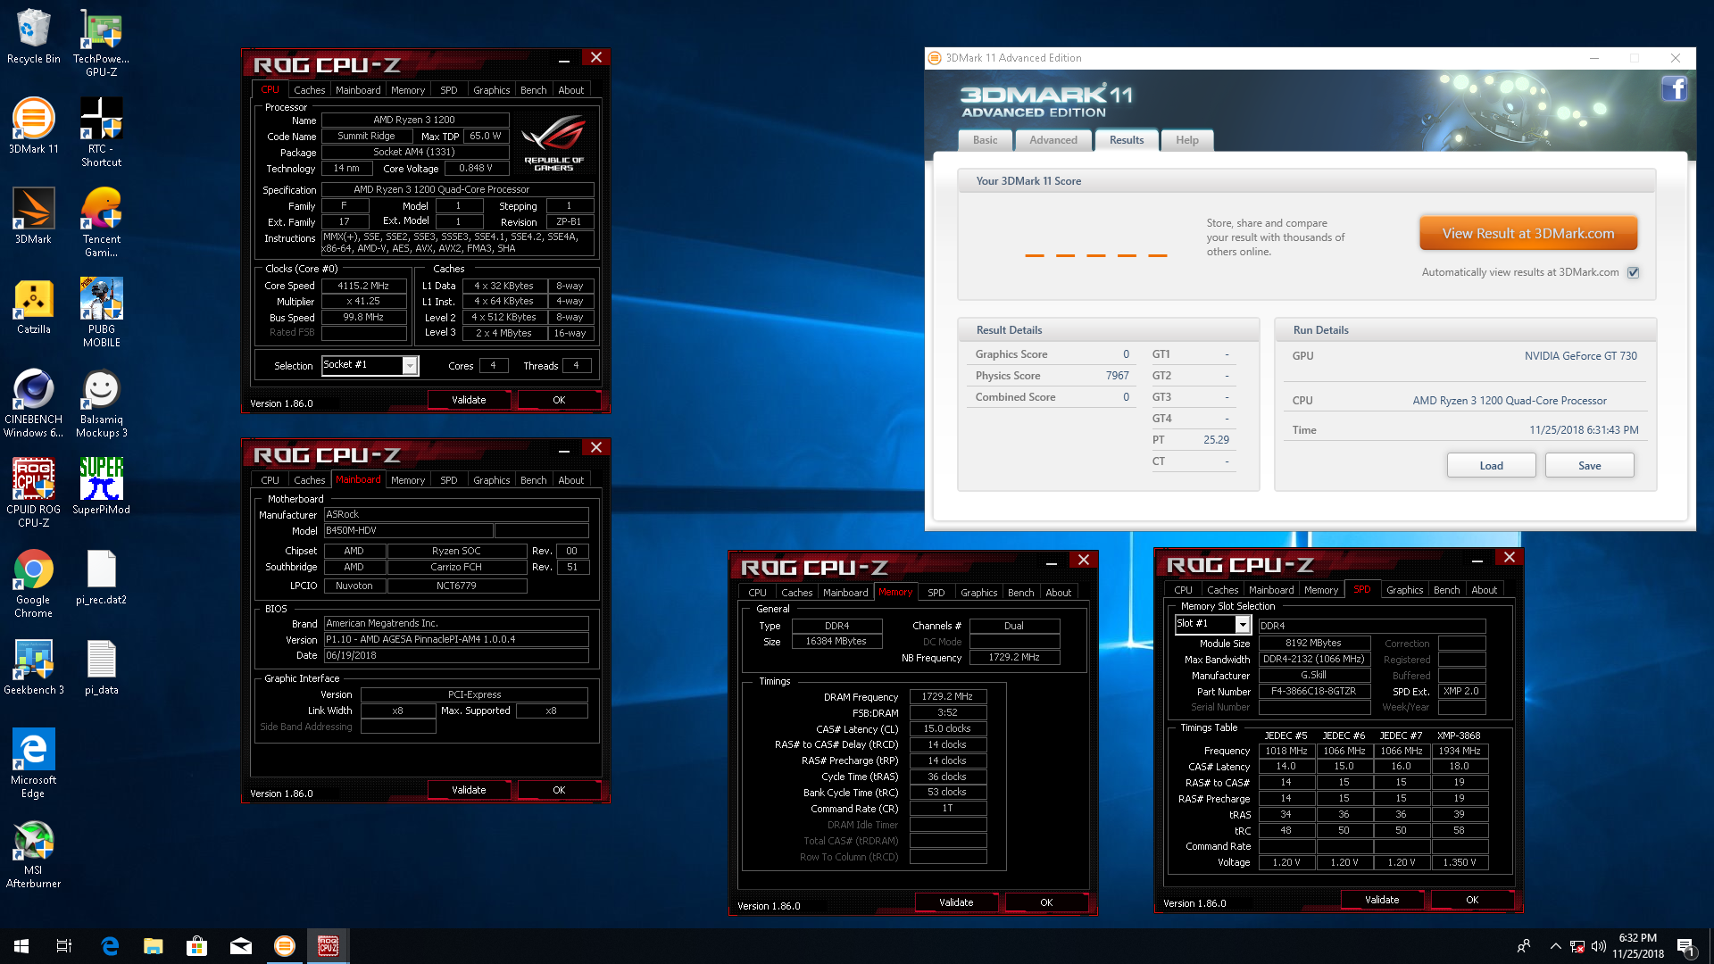Open the Help tab in 3DMark 11
Screen dimensions: 1714x964
pos(1187,140)
